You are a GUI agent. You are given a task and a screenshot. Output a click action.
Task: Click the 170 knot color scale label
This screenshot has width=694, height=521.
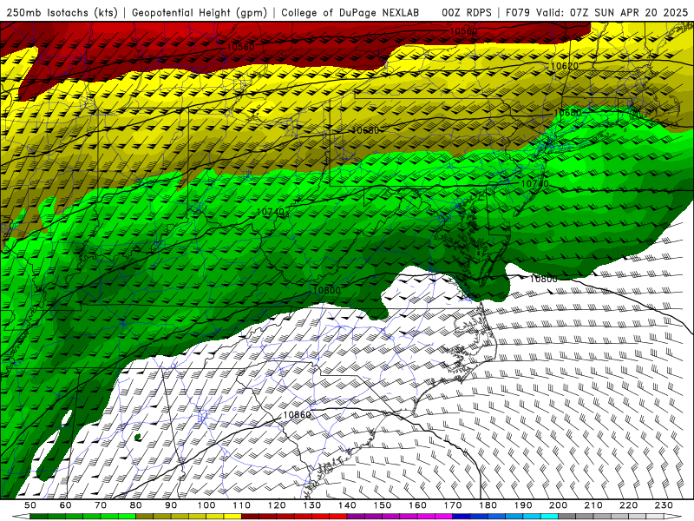point(452,505)
